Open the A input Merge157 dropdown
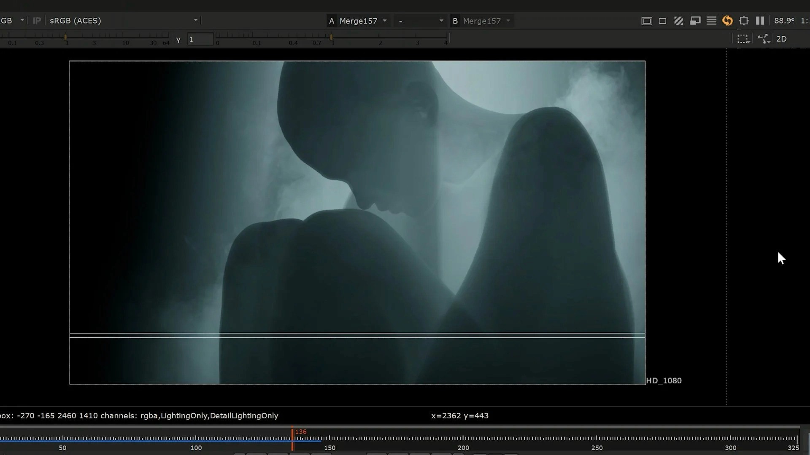The height and width of the screenshot is (455, 810). [358, 21]
